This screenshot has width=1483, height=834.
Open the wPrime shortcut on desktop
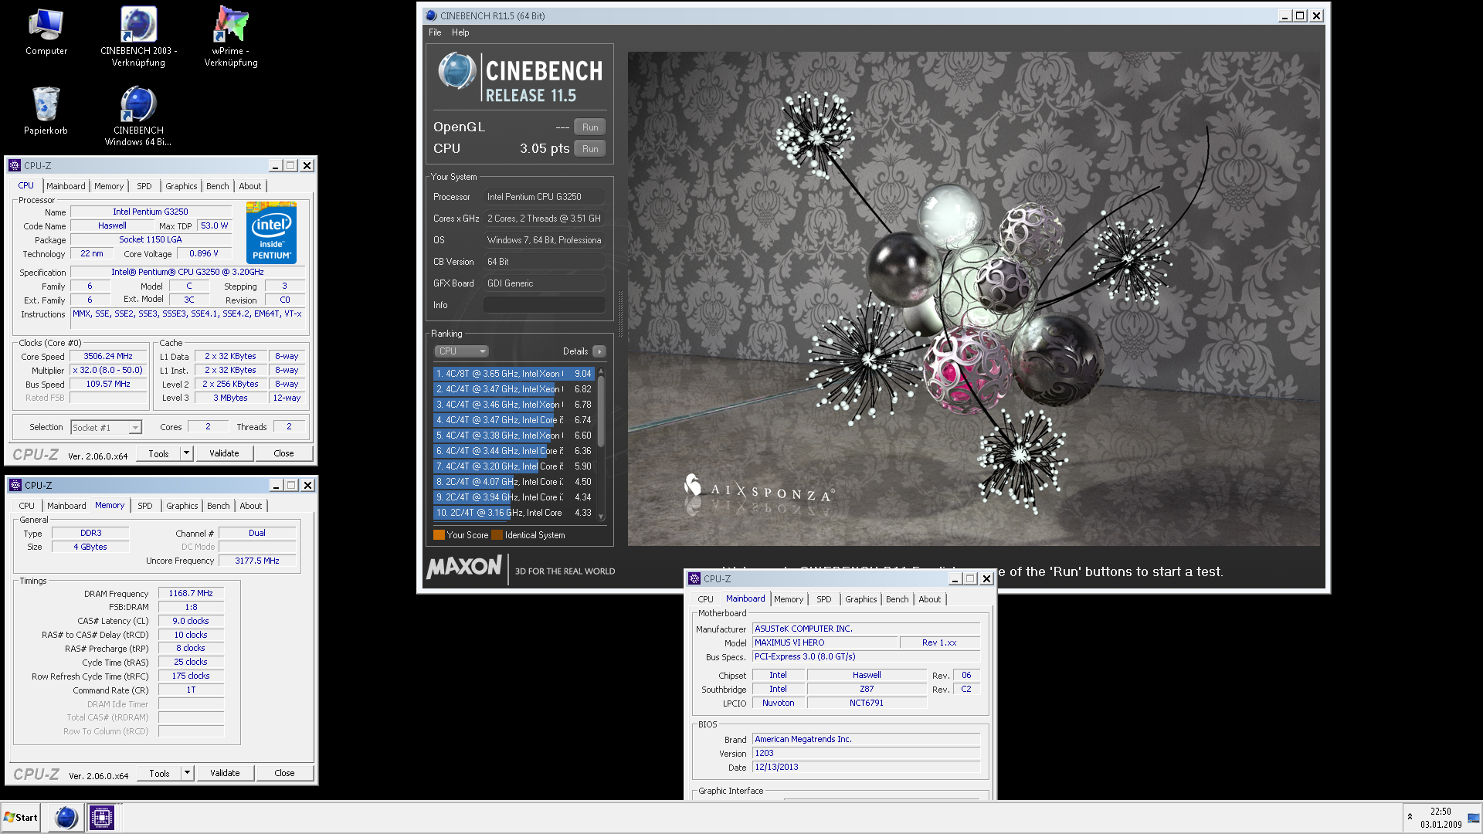pyautogui.click(x=231, y=36)
